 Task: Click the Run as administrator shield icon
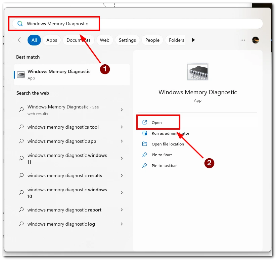[145, 133]
